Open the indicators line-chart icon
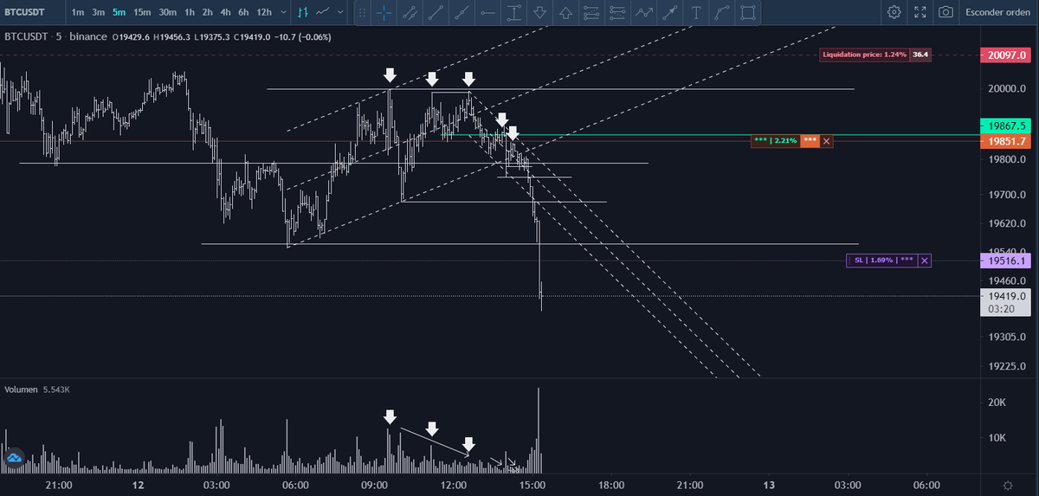This screenshot has width=1039, height=496. pyautogui.click(x=323, y=12)
